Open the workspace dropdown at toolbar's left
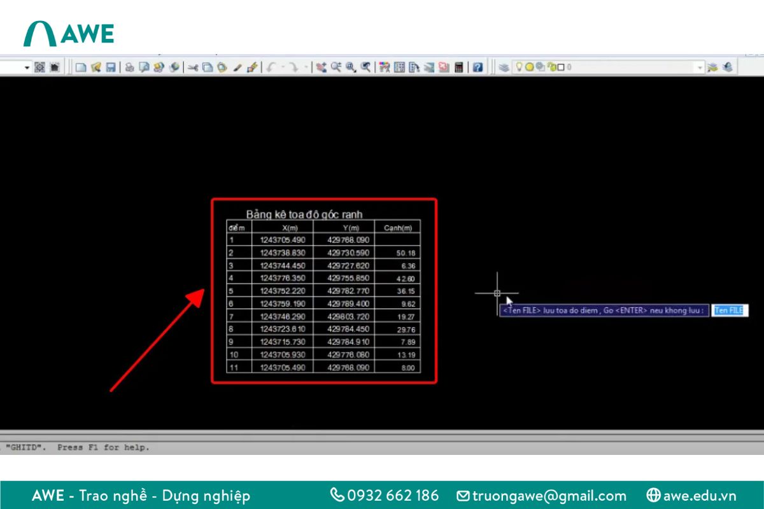This screenshot has height=509, width=764. (27, 67)
